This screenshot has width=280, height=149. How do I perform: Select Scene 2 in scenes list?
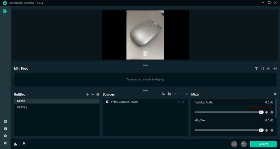57,107
